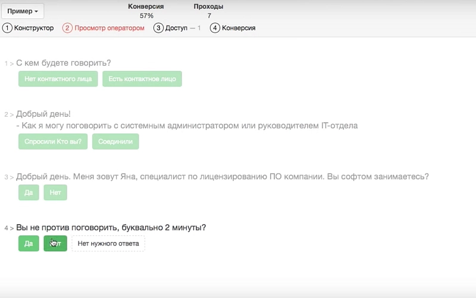Click the Вы не против поговорить question text
This screenshot has width=476, height=298.
111,228
